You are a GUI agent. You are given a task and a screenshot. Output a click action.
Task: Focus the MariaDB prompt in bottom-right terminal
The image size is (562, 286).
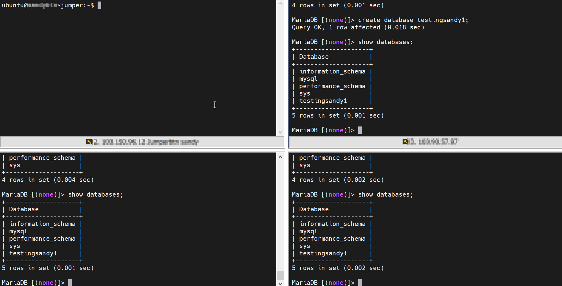360,282
